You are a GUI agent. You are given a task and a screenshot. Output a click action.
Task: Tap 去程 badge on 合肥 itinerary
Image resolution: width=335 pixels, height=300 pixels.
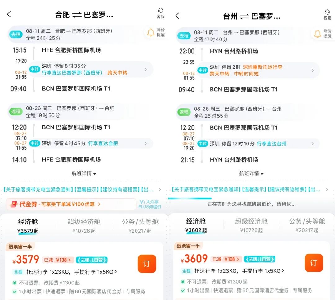pos(16,35)
